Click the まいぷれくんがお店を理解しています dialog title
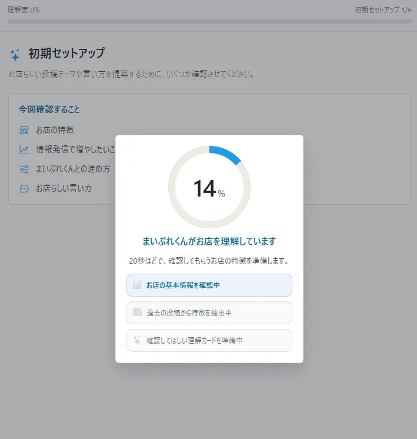 (209, 241)
